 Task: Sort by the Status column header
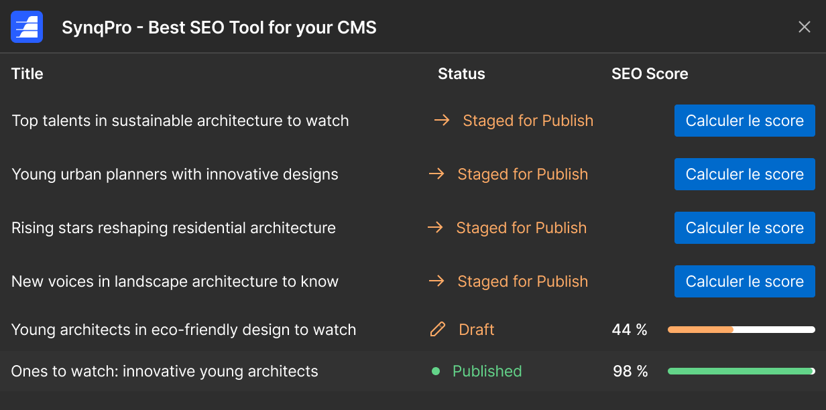(461, 74)
